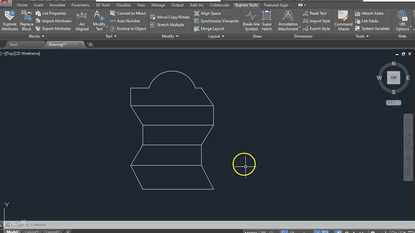The width and height of the screenshot is (415, 233).
Task: Click List Xdata
Action: (x=366, y=21)
